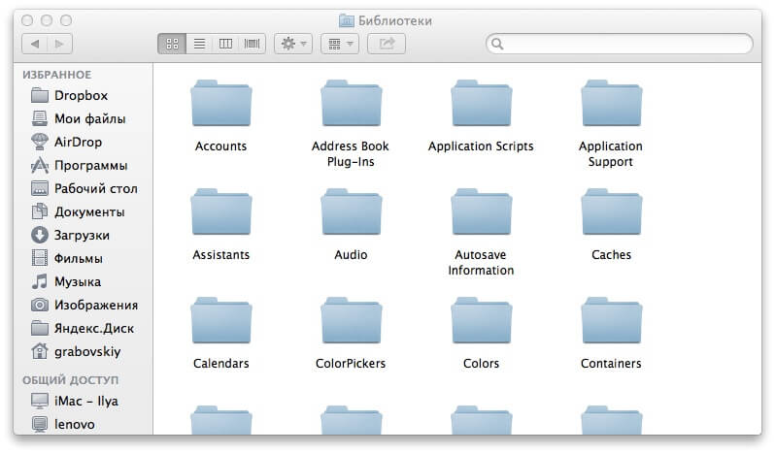Open the item arrangement dropdown
Viewport: 775px width, 454px height.
tap(340, 44)
